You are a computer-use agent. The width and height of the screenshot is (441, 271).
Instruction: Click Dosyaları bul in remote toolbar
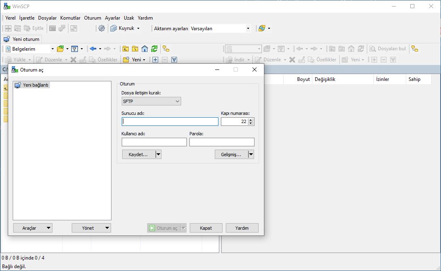388,49
